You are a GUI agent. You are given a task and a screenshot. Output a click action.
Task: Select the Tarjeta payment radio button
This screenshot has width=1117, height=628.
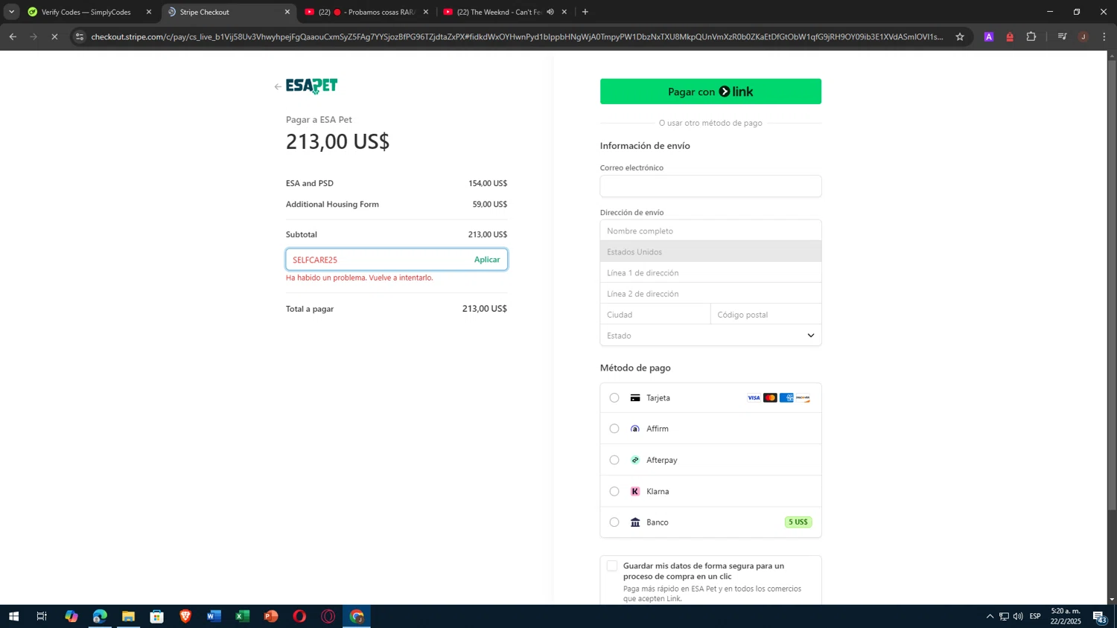coord(614,398)
